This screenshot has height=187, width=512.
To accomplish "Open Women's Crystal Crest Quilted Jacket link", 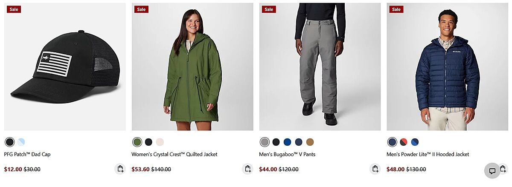I will point(175,154).
